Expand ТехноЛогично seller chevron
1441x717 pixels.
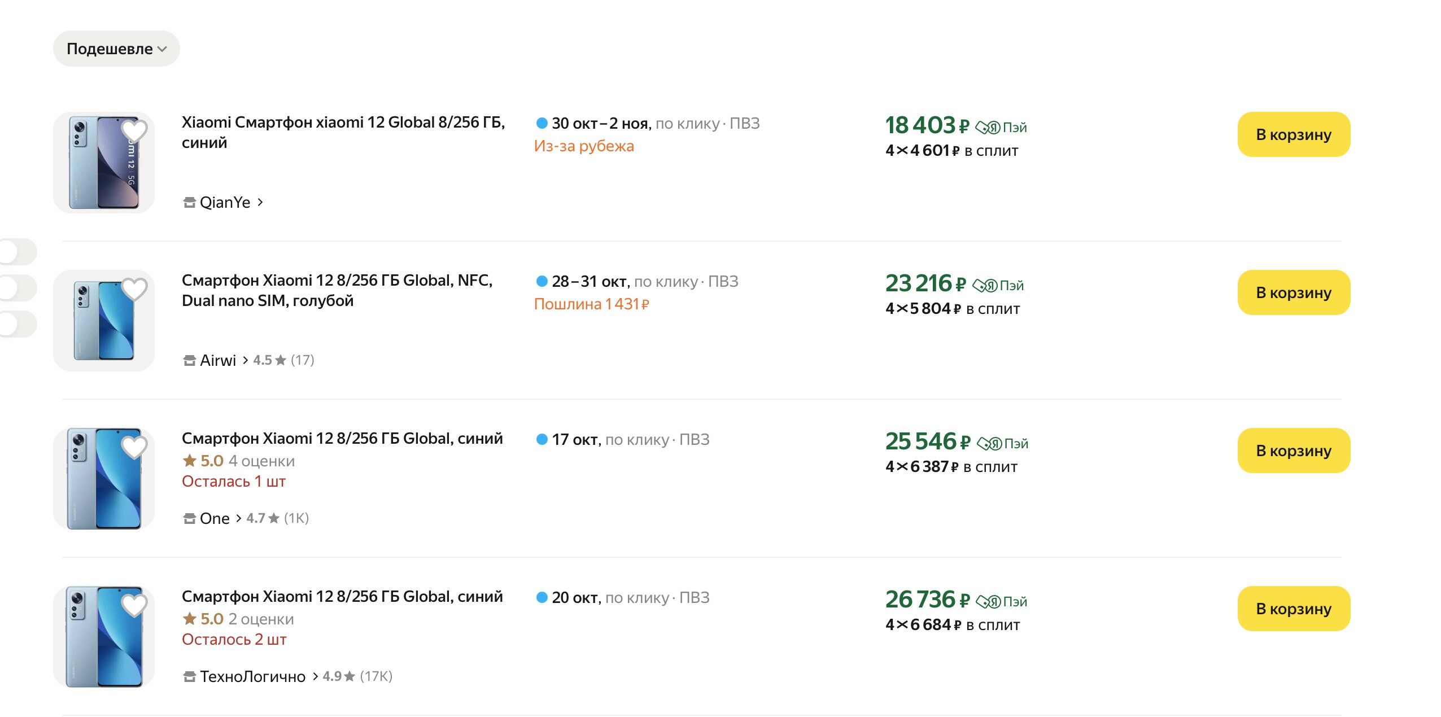(x=315, y=676)
